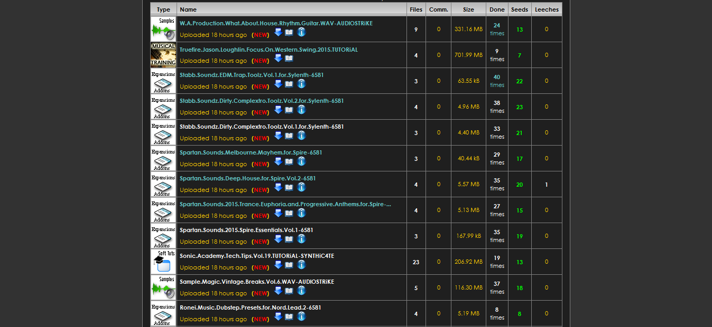Open book icon for Sample Magic Vintage Breaks
Screen dimensions: 712x327
coord(289,291)
